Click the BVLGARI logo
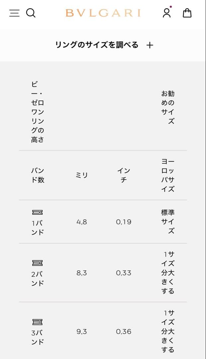Image resolution: width=206 pixels, height=359 pixels. 103,13
